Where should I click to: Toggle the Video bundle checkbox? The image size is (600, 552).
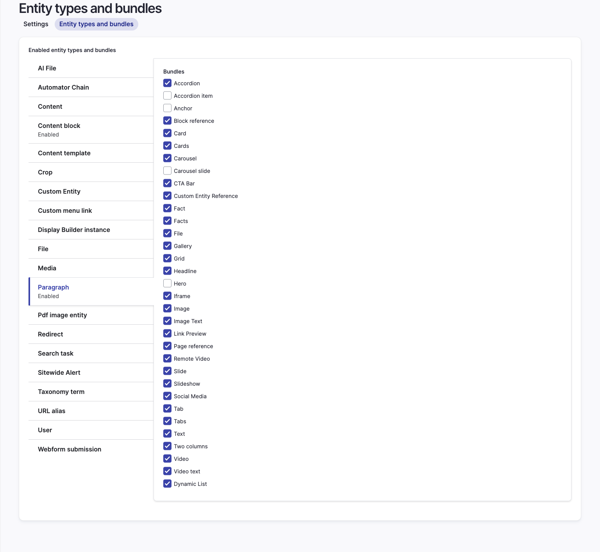pos(167,459)
